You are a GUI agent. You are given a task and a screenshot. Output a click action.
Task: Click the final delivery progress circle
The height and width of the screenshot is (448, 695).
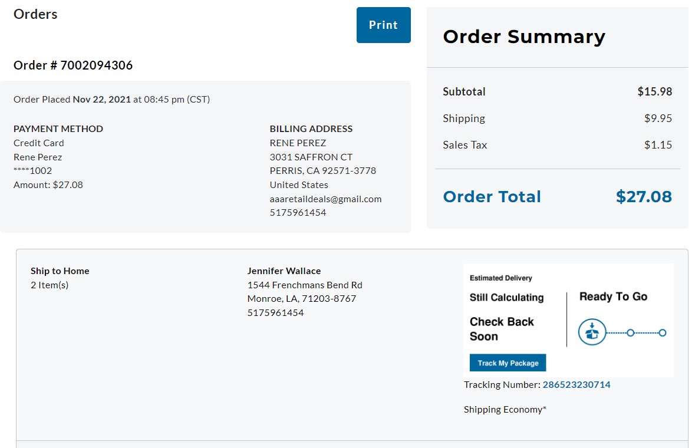coord(662,333)
